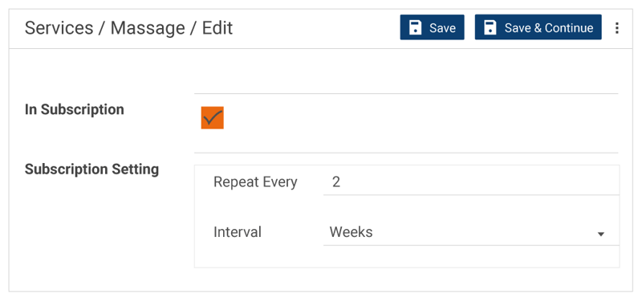Click the In Subscription label
The height and width of the screenshot is (298, 642).
click(75, 110)
